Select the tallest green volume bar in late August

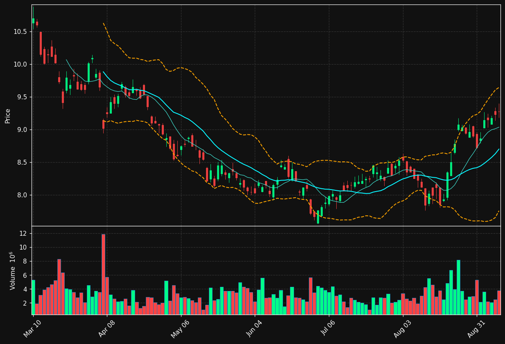coord(458,287)
